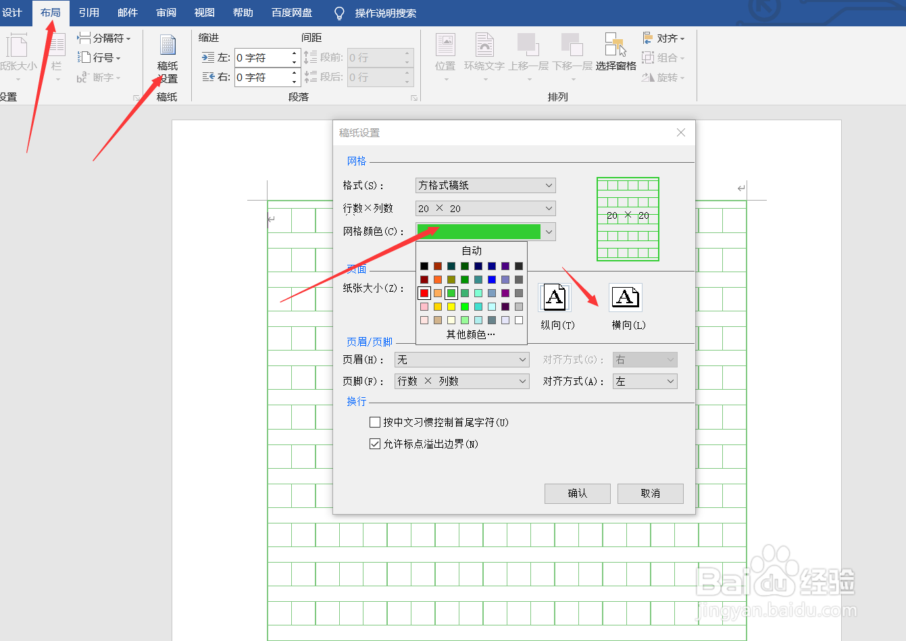Click the lightbulb 操作说明搜索 icon
This screenshot has width=906, height=641.
tap(339, 13)
